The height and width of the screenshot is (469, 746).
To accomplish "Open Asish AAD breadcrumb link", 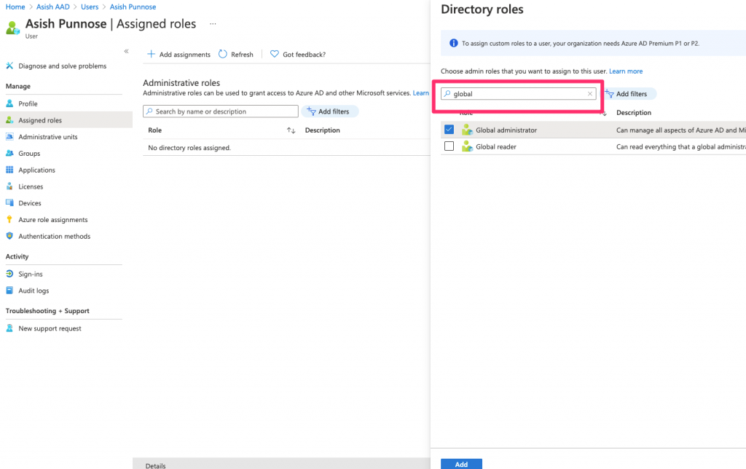I will [52, 7].
